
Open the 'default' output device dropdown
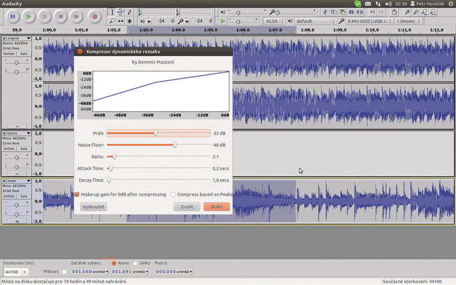point(315,21)
